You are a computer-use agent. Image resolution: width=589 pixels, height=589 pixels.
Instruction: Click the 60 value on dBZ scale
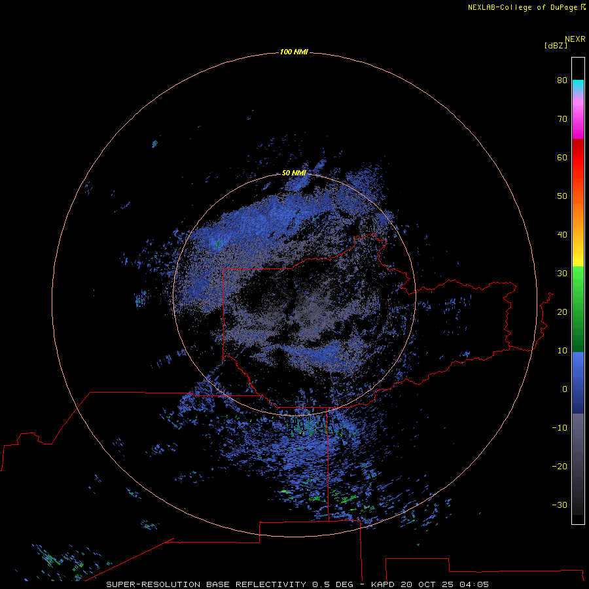click(x=562, y=157)
